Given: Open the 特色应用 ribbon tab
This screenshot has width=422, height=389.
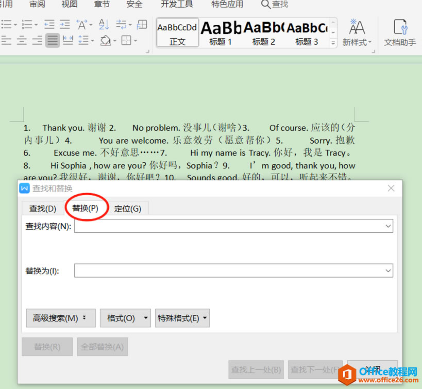Looking at the screenshot, I should click(x=227, y=4).
